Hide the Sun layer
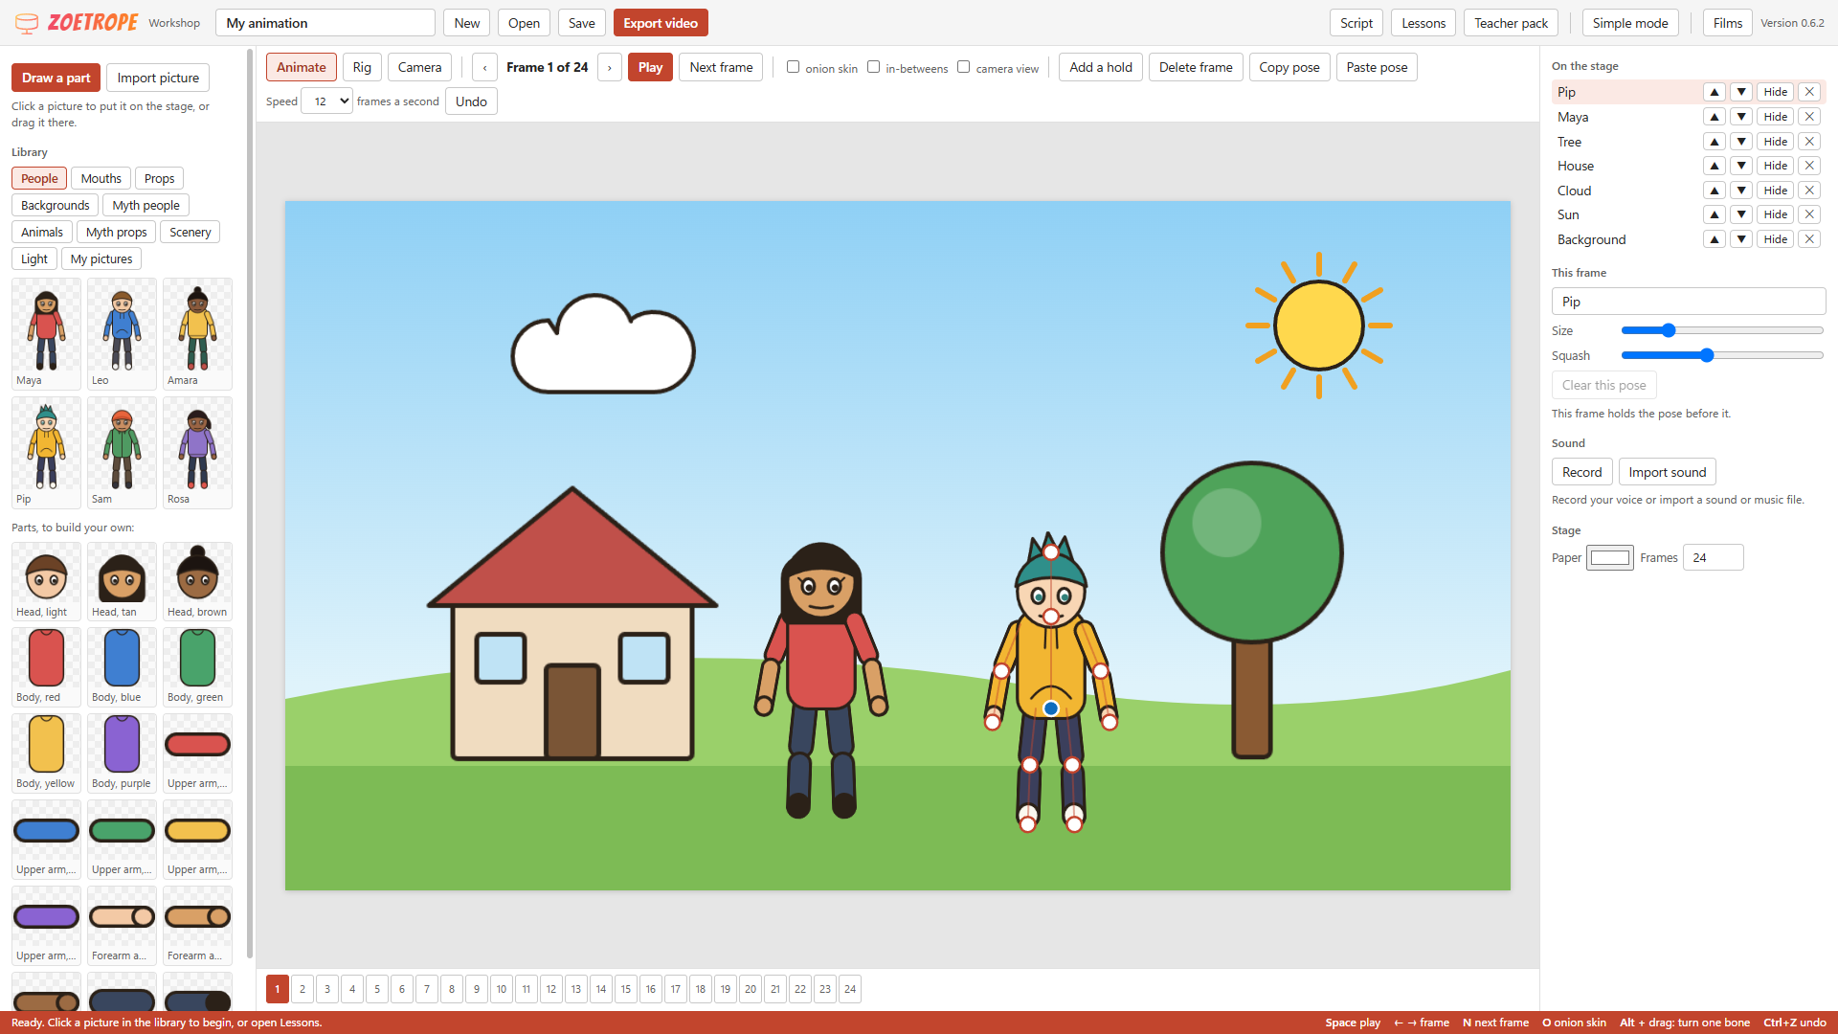The width and height of the screenshot is (1838, 1034). click(1776, 214)
